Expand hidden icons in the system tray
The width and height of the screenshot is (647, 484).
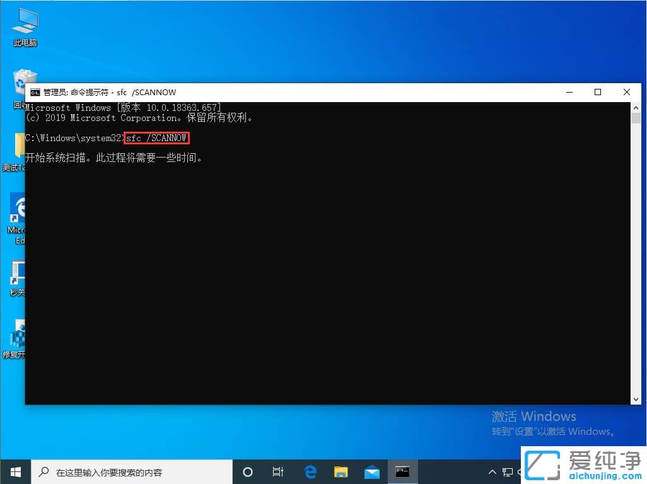(x=491, y=471)
